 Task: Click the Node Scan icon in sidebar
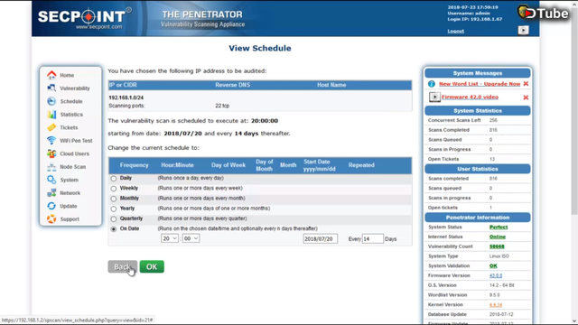point(51,166)
